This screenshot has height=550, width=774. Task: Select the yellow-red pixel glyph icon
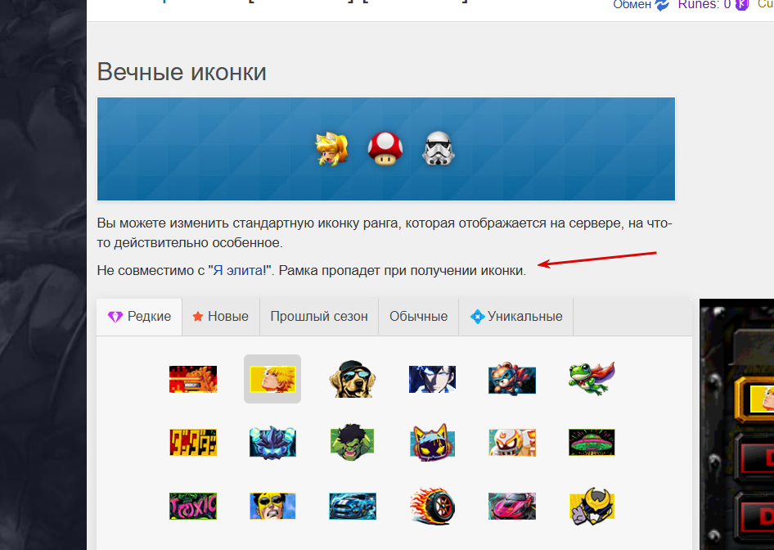[x=193, y=442]
